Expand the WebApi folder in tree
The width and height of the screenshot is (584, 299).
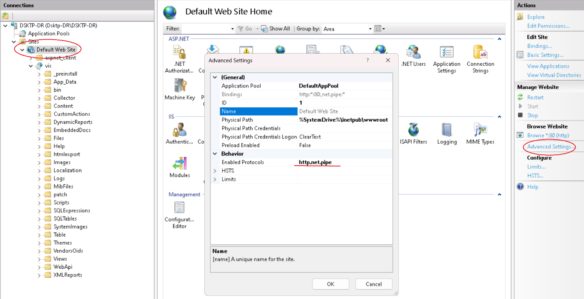39,267
